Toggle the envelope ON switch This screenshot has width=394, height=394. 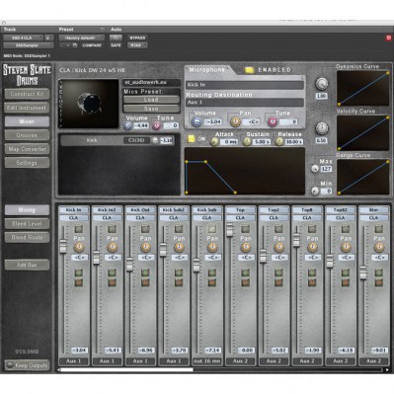coord(191,139)
